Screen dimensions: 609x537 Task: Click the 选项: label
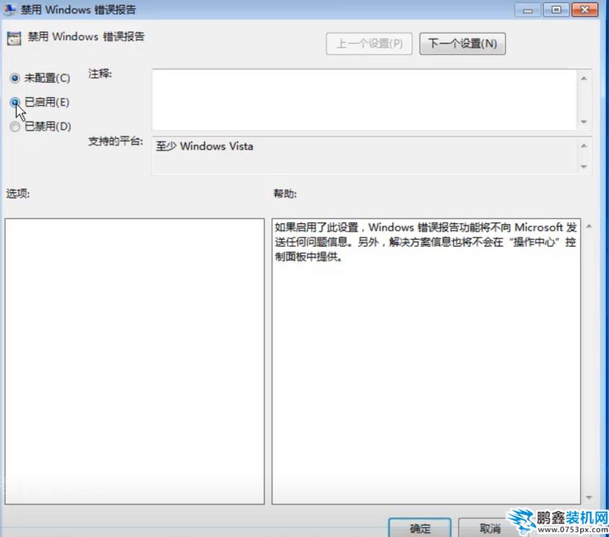coord(18,193)
